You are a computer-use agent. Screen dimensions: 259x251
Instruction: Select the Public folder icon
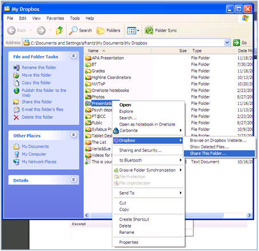click(x=88, y=123)
